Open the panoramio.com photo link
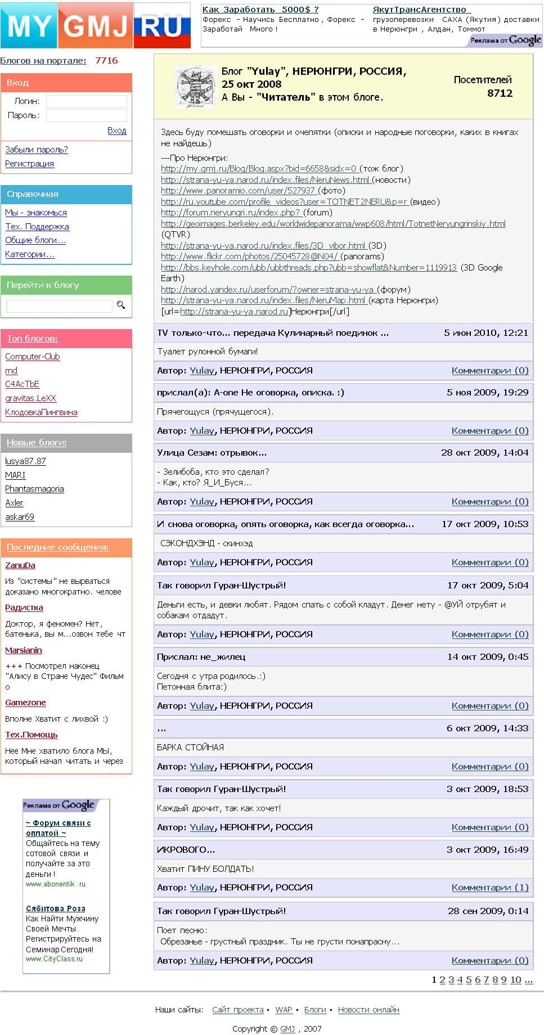This screenshot has width=544, height=1035. (238, 191)
